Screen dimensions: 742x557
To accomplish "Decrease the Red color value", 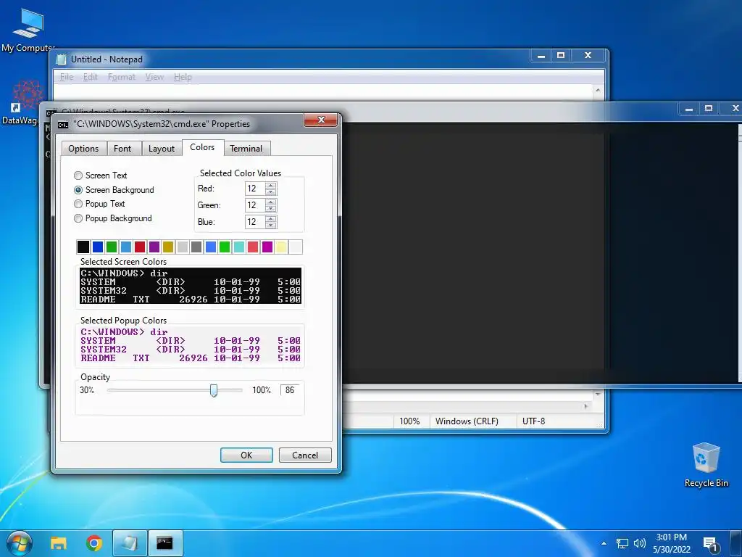I will (271, 191).
